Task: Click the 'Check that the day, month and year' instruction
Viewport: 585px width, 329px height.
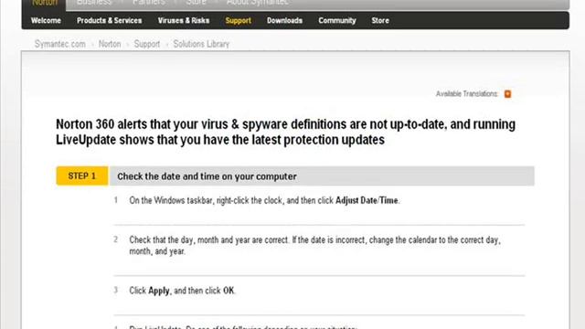Action: pos(314,245)
